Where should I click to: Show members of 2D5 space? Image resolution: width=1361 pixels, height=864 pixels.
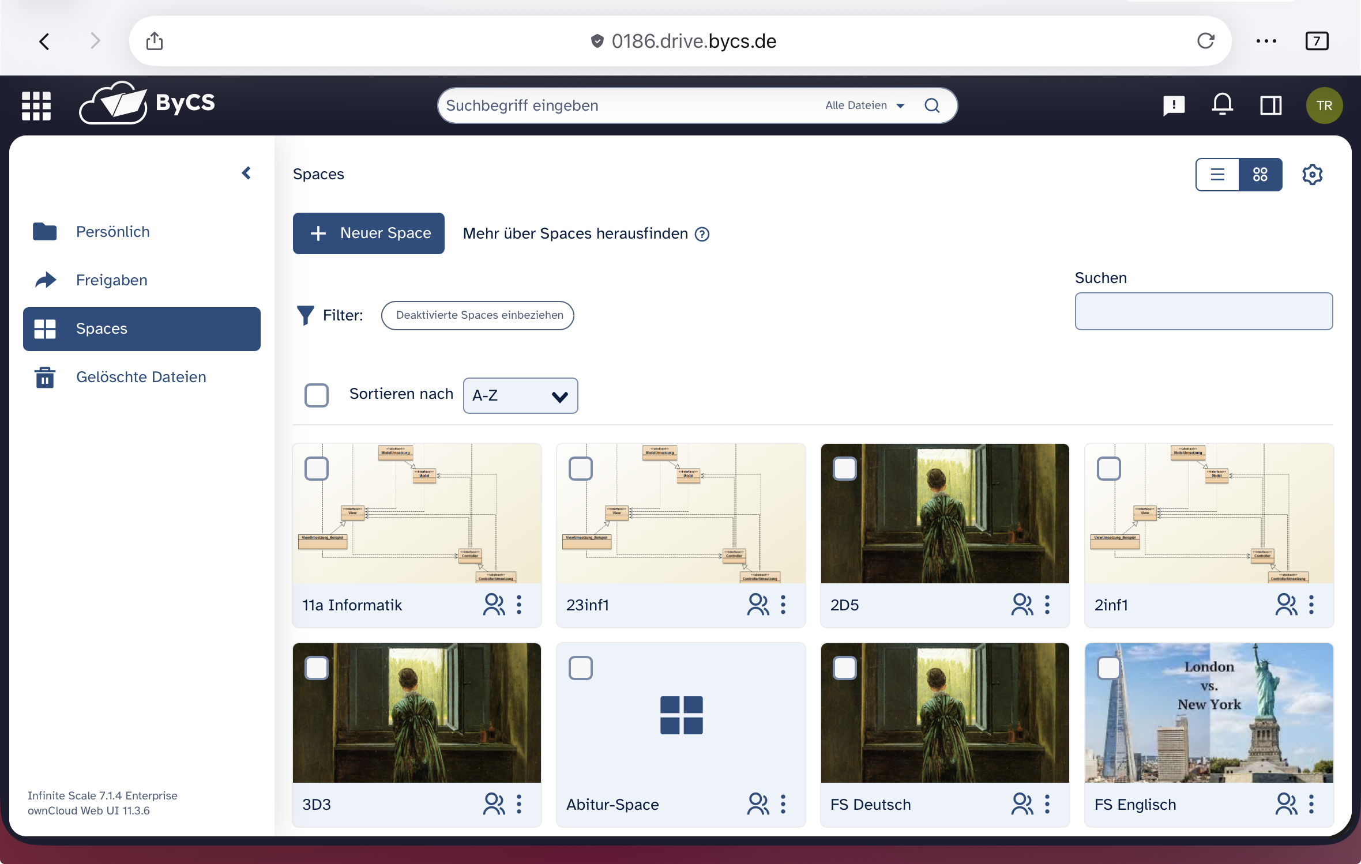[1022, 604]
